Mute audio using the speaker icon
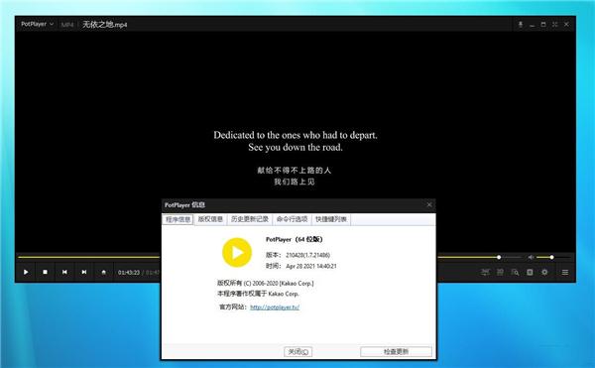Screen dimensions: 595x368 coord(531,257)
